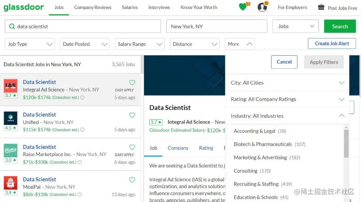The image size is (361, 202).
Task: Select Biotech & Pharmaceuticals industry
Action: click(269, 144)
